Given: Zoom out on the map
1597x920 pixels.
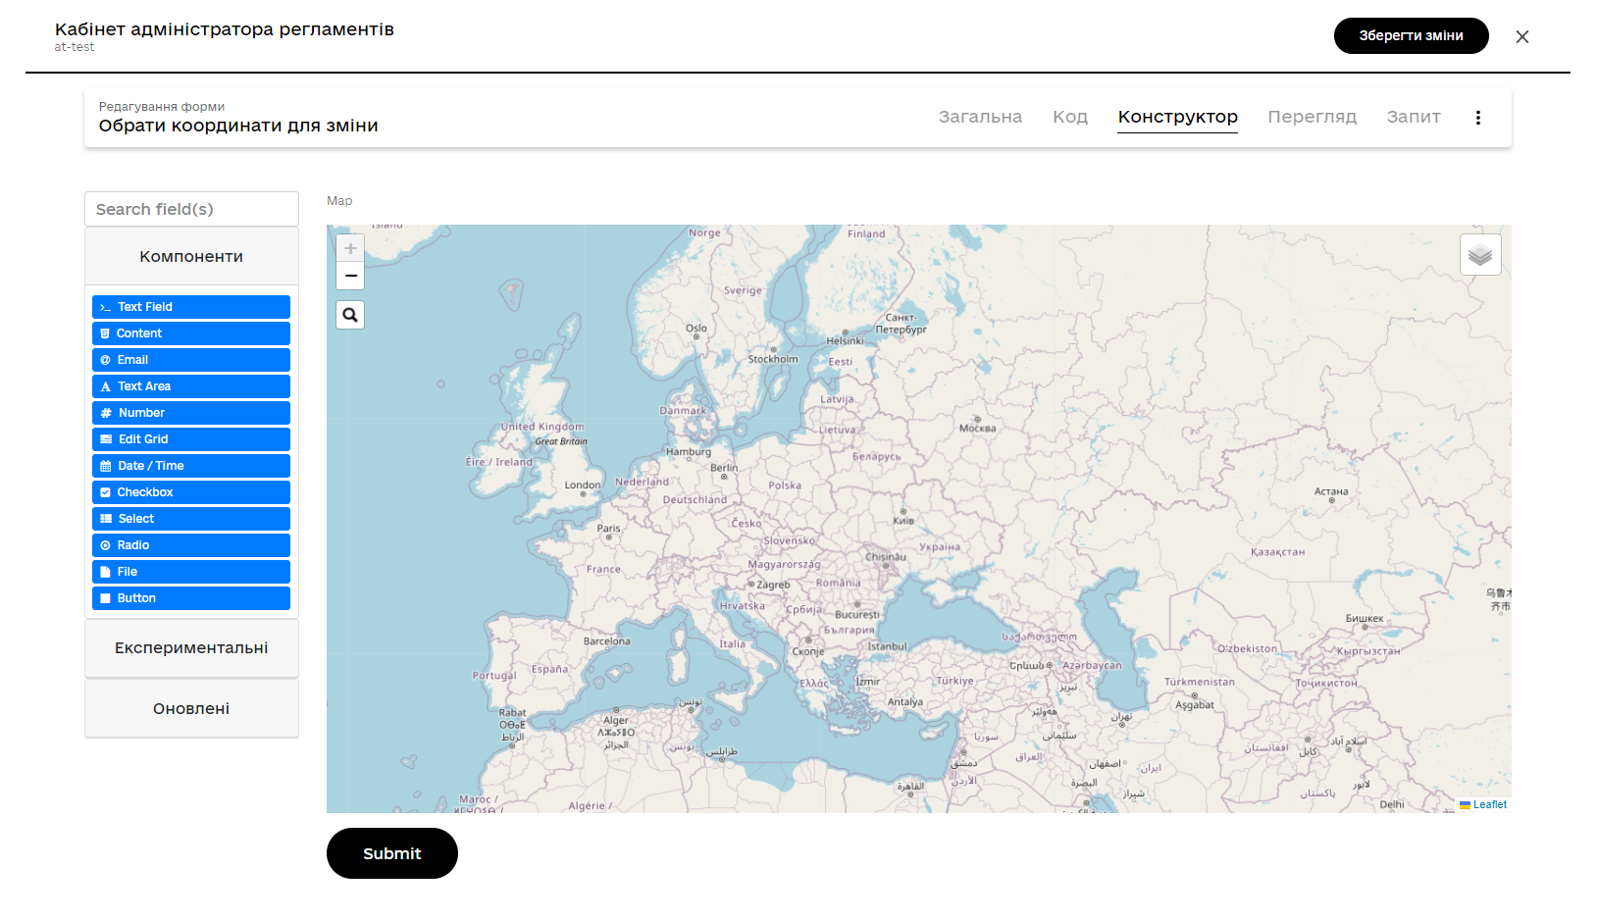Looking at the screenshot, I should [x=350, y=276].
